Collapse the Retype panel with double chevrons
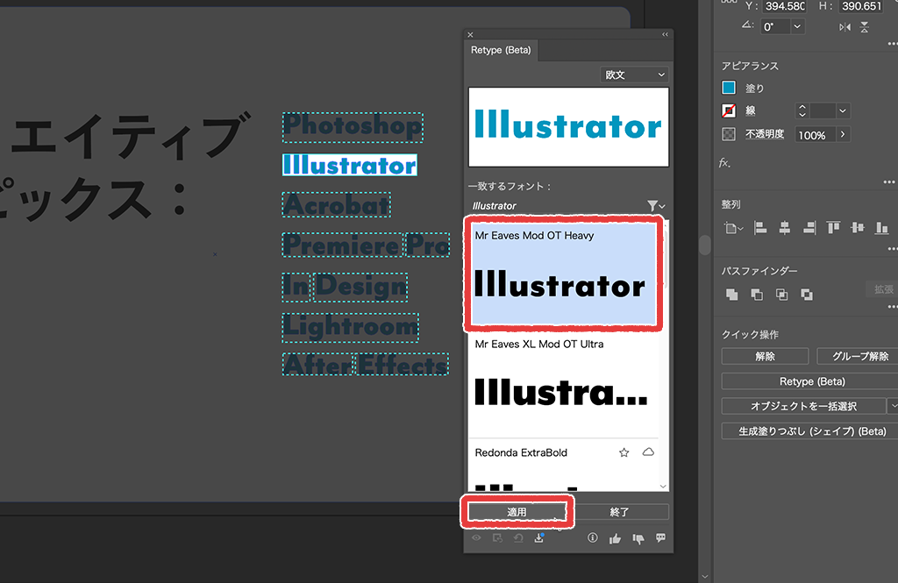This screenshot has height=583, width=898. point(665,34)
